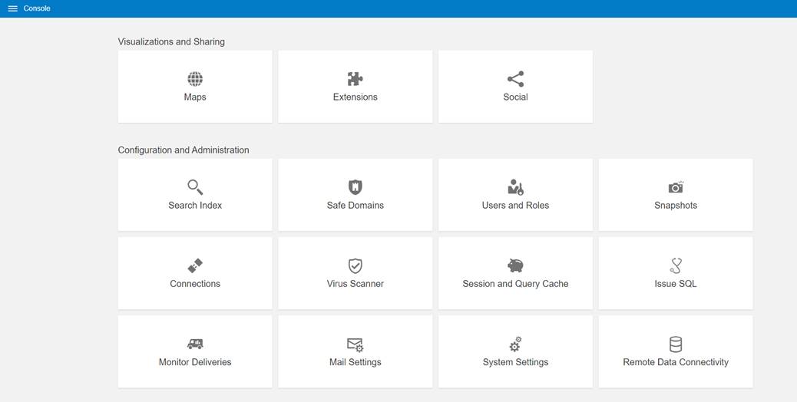Open the Maps label link

click(195, 97)
